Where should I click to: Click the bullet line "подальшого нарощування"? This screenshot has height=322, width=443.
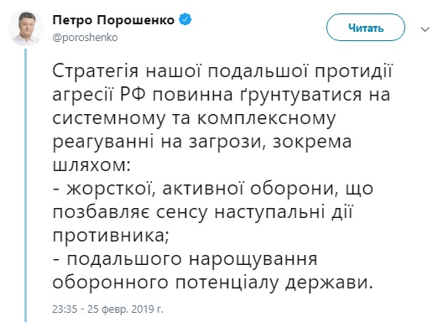tap(185, 260)
